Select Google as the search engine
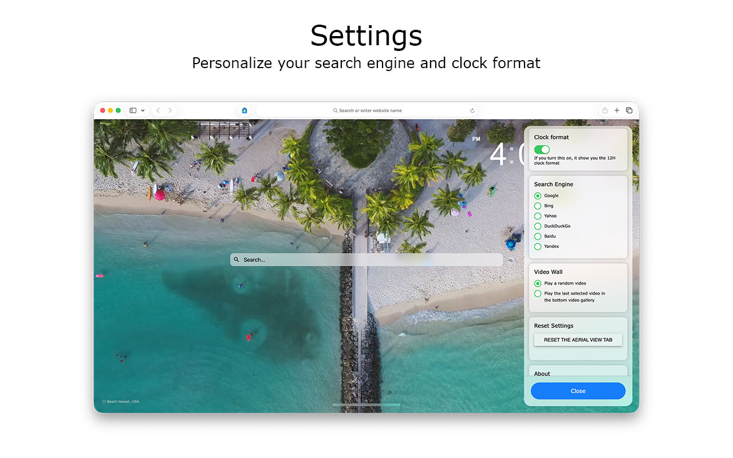The height and width of the screenshot is (458, 733). (x=538, y=196)
